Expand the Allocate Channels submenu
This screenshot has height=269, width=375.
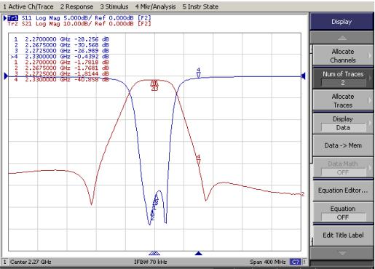[343, 56]
